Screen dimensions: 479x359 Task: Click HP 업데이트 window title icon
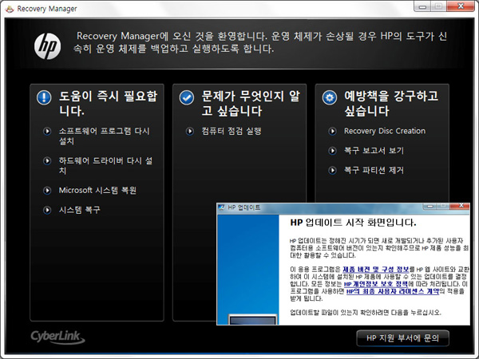point(221,207)
